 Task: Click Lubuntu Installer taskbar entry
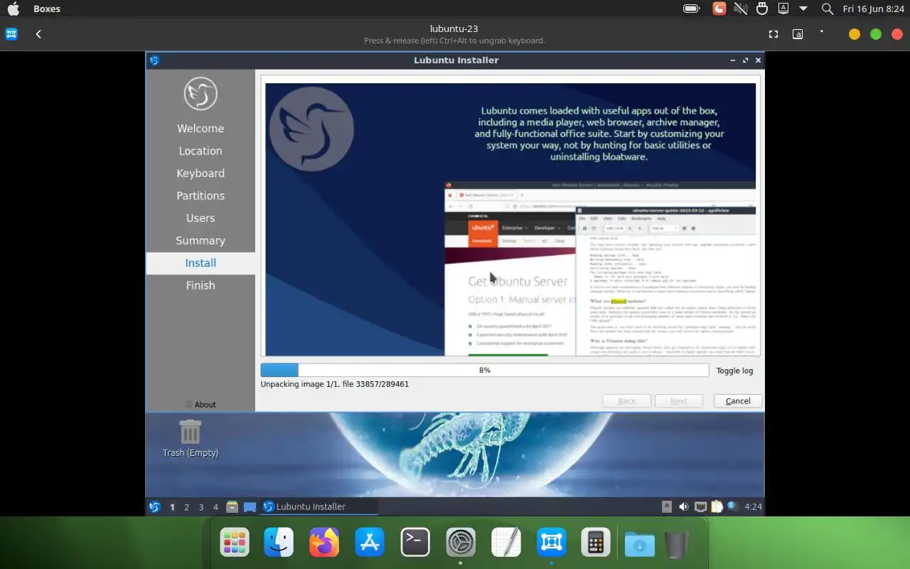point(319,507)
